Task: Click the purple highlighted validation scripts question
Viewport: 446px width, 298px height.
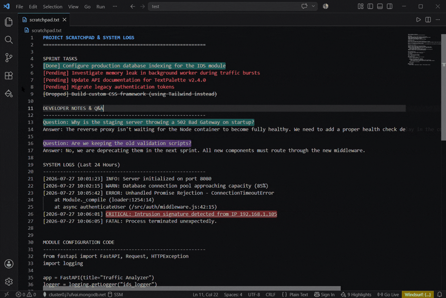Action: coord(117,143)
